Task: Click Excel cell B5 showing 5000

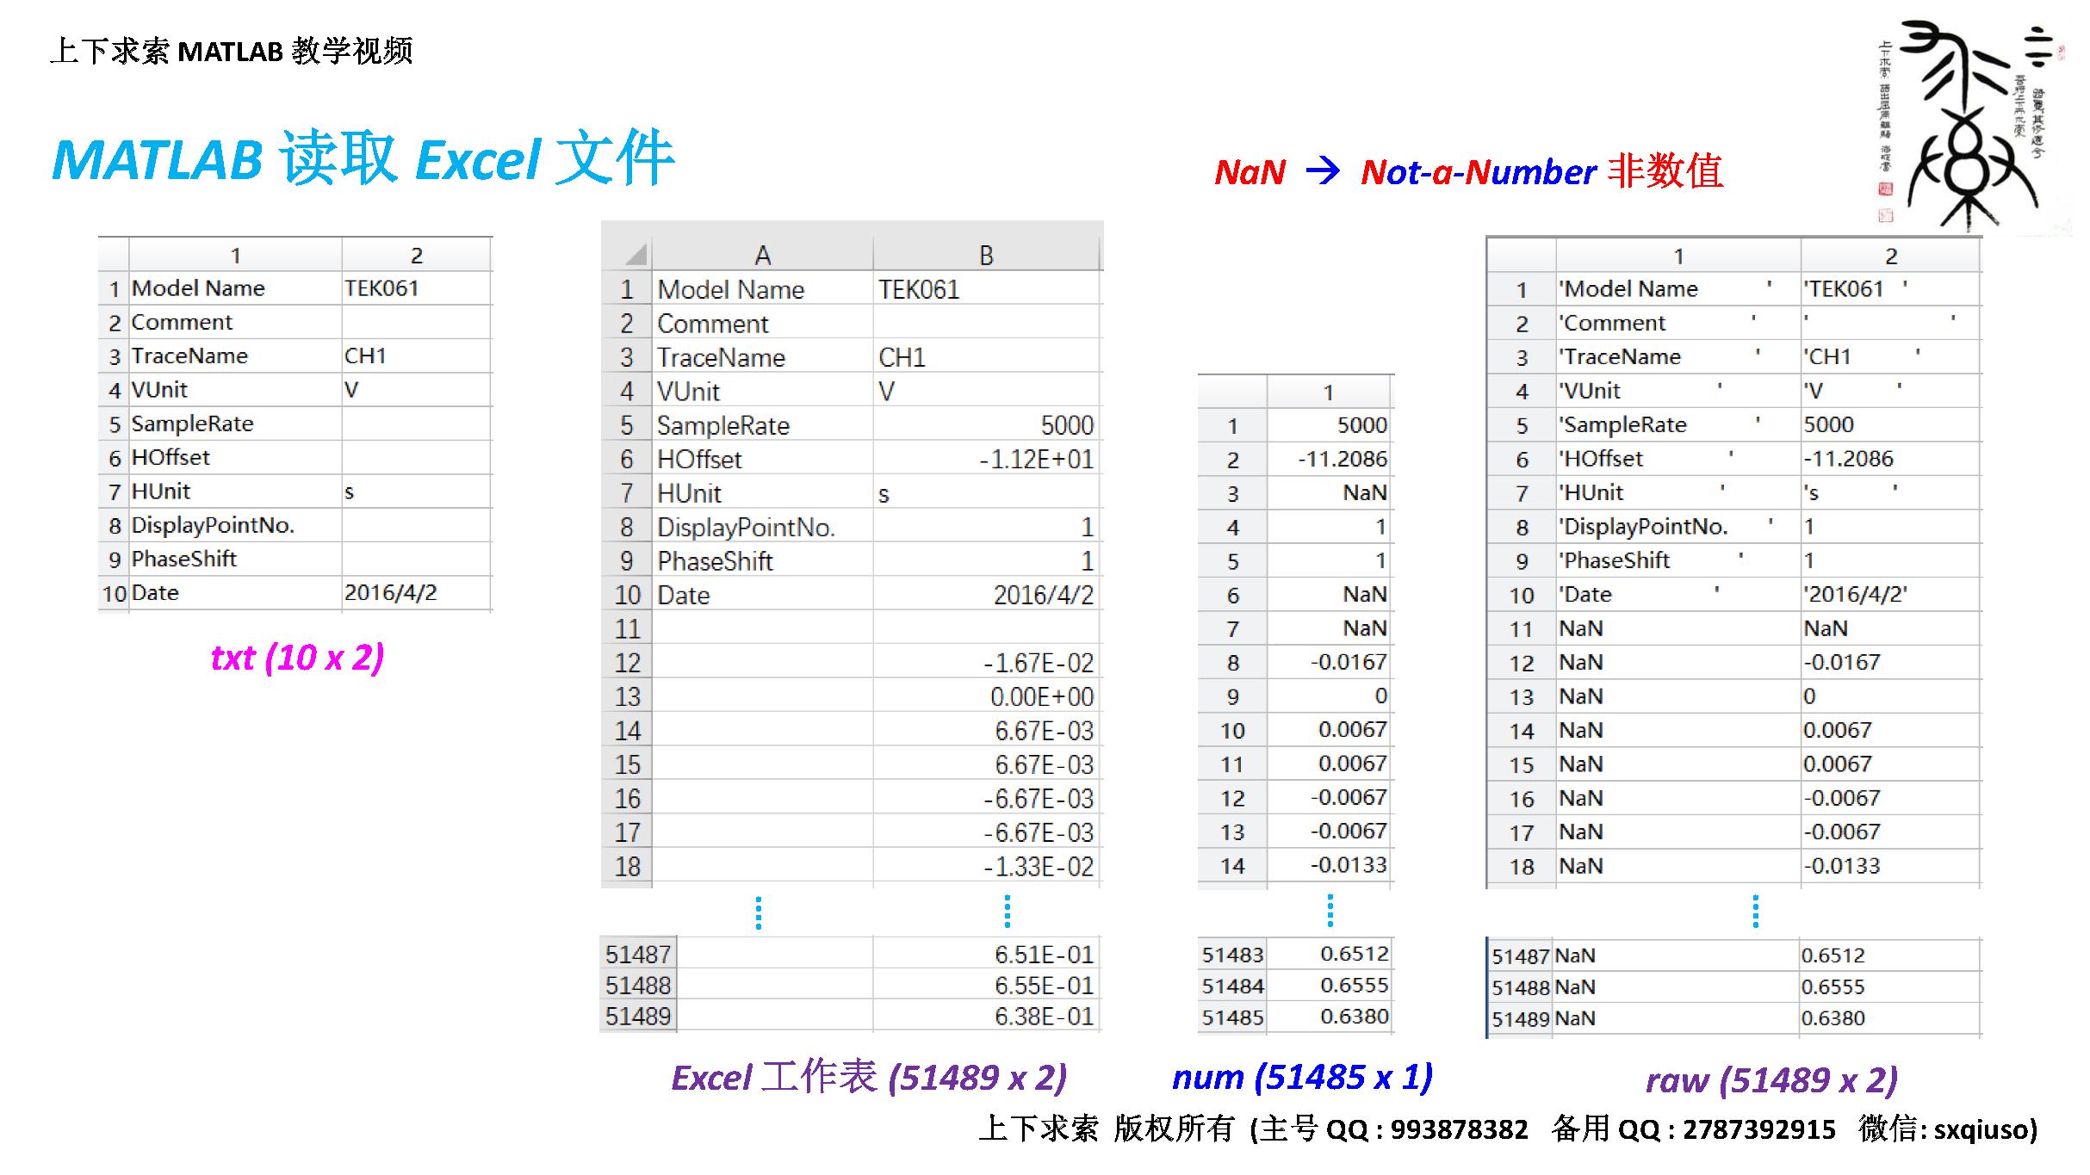Action: tap(1066, 425)
